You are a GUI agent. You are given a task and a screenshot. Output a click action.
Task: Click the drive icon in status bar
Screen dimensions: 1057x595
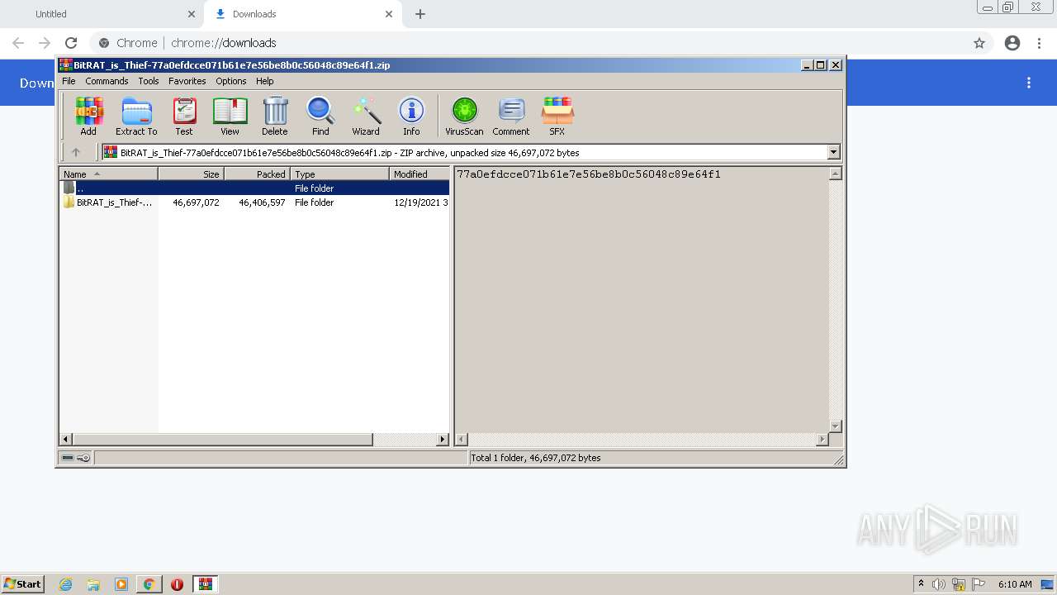tap(69, 458)
